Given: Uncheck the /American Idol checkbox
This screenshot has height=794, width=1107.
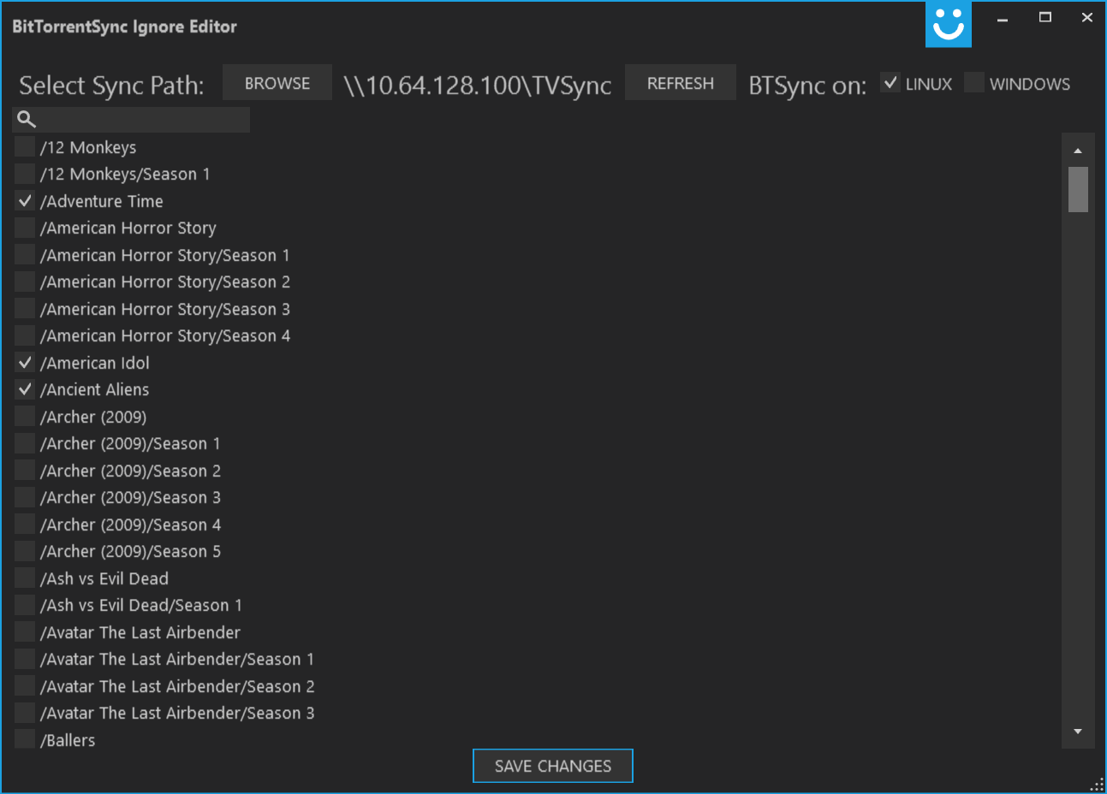Looking at the screenshot, I should (x=25, y=363).
